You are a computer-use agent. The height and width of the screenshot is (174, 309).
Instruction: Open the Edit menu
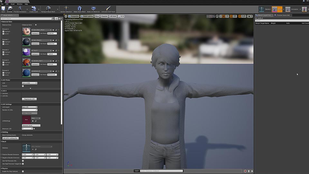click(7, 4)
